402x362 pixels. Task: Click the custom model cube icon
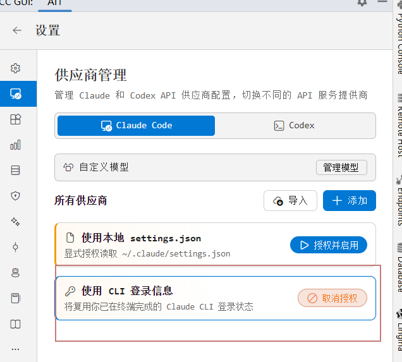[68, 167]
